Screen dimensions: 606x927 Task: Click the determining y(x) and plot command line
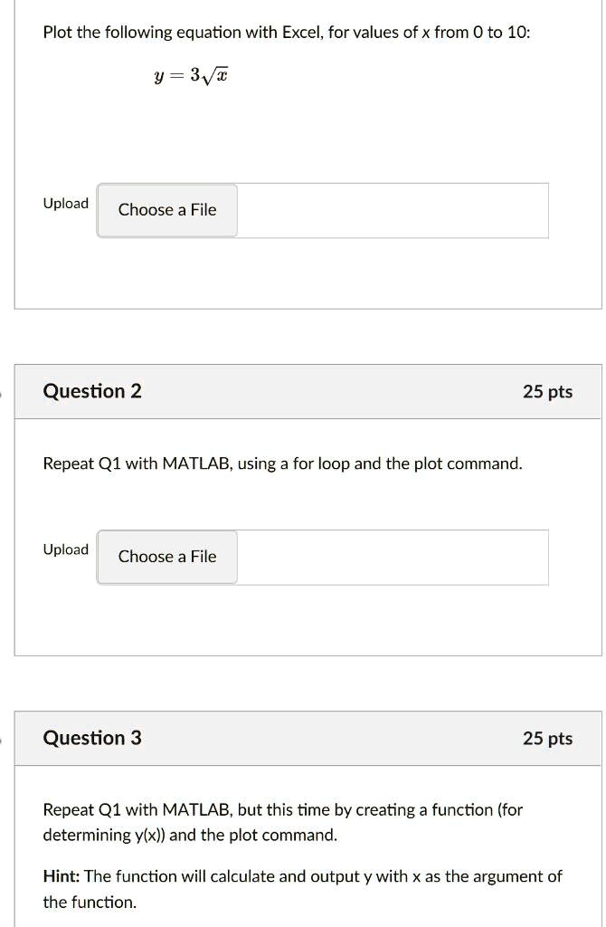coord(190,836)
